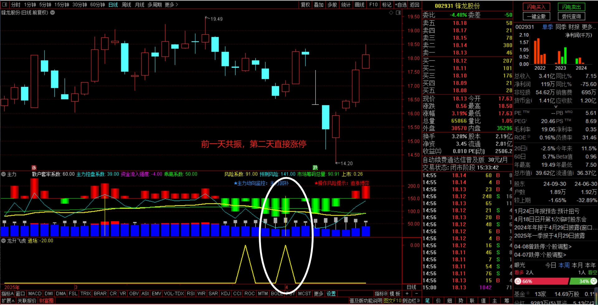Click the 标记 mark button
Image resolution: width=598 pixels, height=305 pixels.
coord(387,5)
